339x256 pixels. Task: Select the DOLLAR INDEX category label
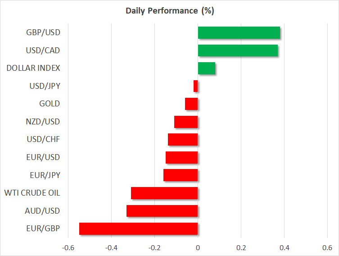pos(33,68)
